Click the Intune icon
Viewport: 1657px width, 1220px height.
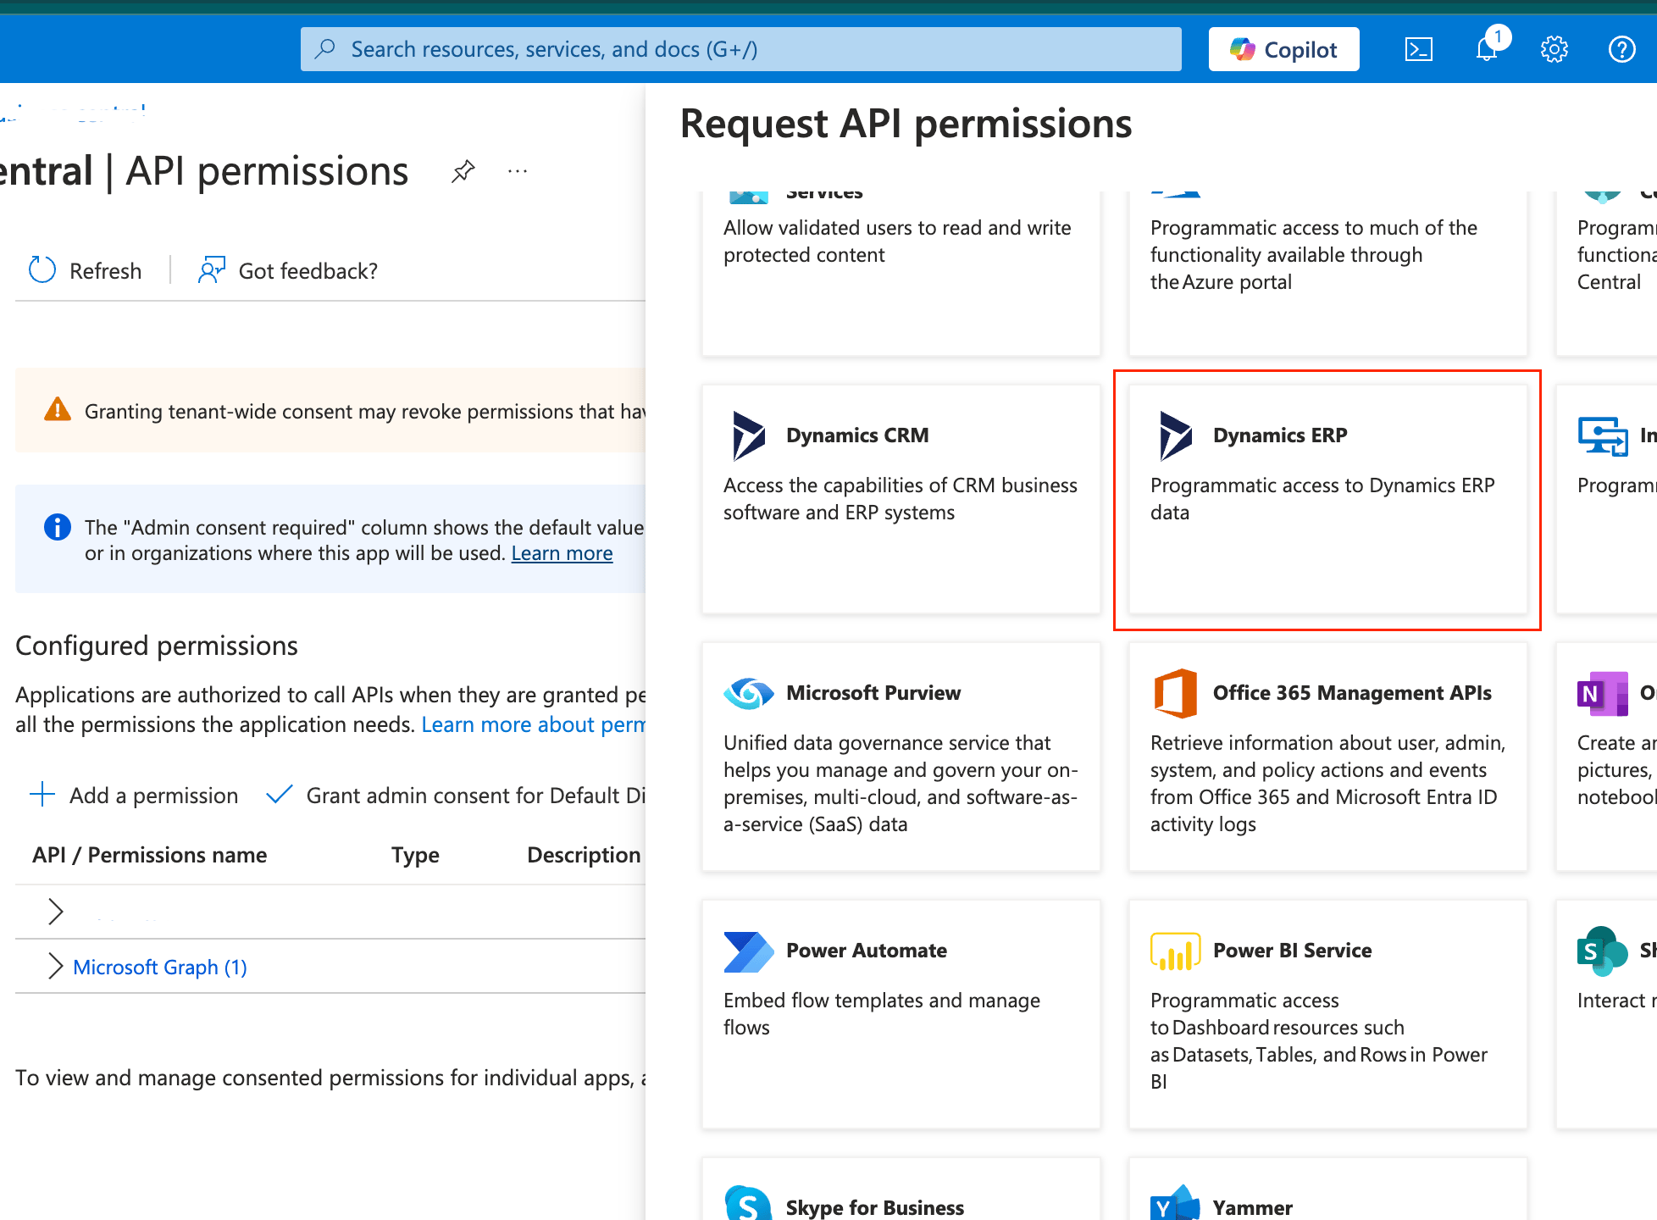1603,436
